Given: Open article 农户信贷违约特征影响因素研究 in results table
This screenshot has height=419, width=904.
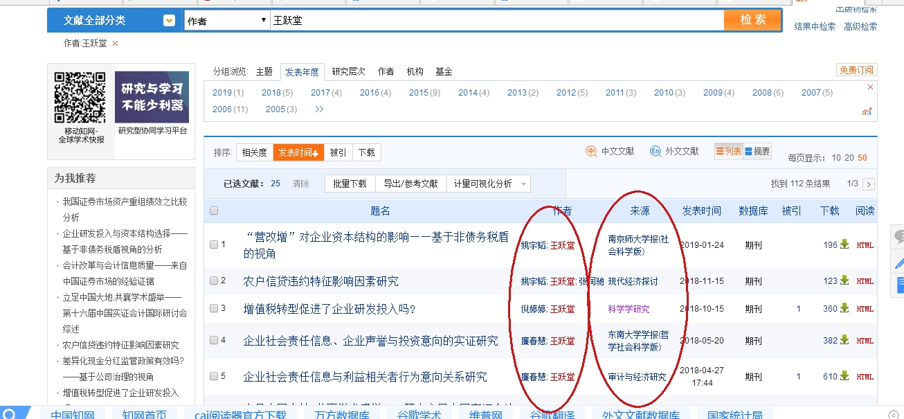Looking at the screenshot, I should 321,281.
